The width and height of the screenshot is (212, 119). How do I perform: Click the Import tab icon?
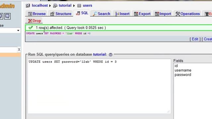coord(157,14)
